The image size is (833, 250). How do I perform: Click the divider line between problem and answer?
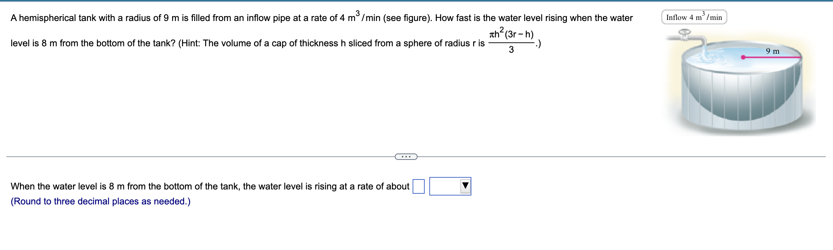214,156
